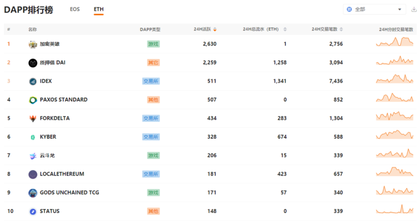The image size is (420, 224).
Task: Open the FORKDELTA name link
Action: click(54, 118)
